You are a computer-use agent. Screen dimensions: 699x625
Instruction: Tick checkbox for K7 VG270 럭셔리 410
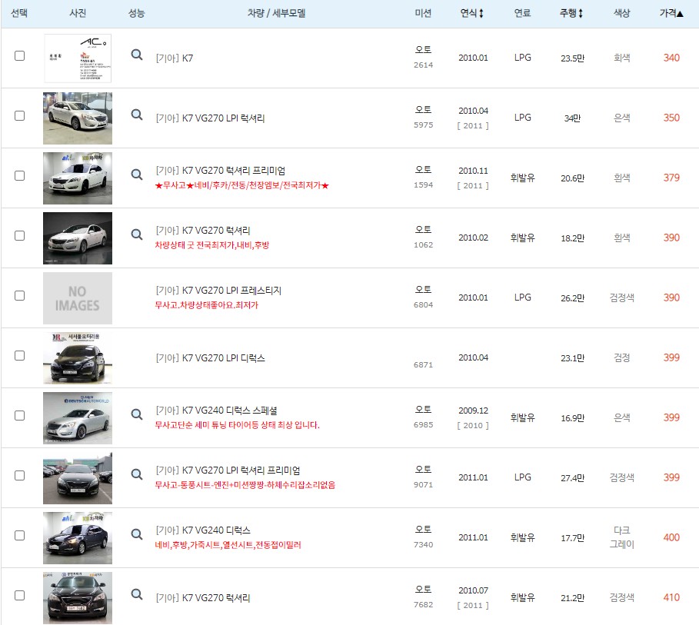pos(20,596)
